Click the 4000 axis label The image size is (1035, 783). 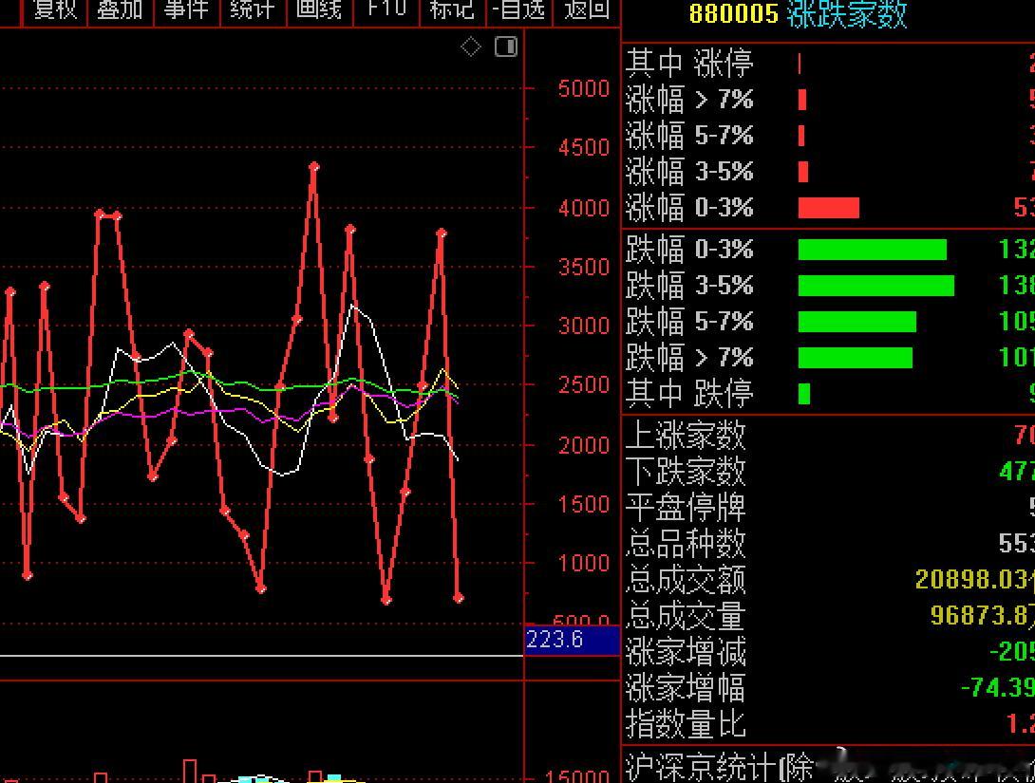tap(584, 209)
